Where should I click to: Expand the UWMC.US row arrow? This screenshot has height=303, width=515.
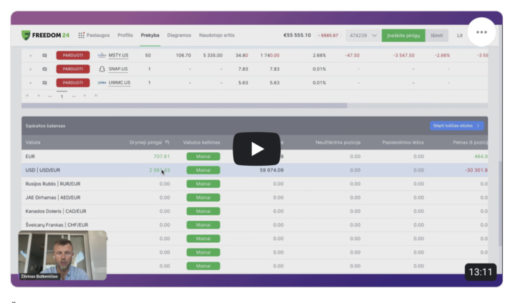coord(31,83)
